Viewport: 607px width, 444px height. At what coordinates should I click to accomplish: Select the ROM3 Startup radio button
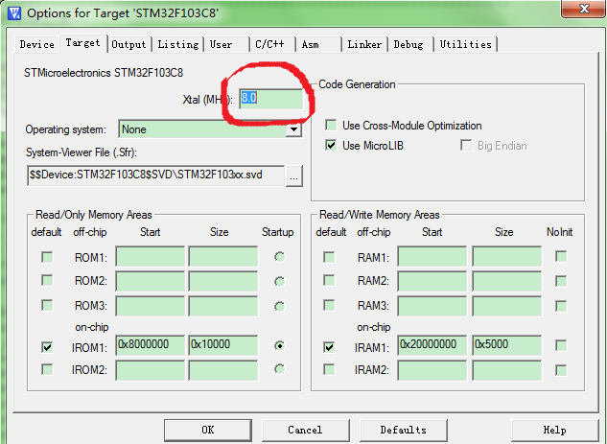click(279, 307)
